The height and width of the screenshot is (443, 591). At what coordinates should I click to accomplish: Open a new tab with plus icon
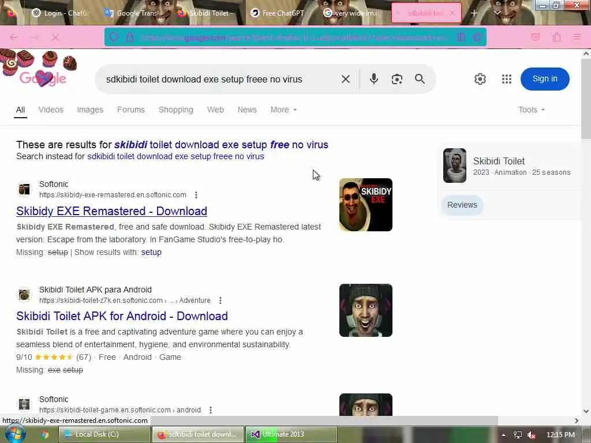(x=474, y=13)
